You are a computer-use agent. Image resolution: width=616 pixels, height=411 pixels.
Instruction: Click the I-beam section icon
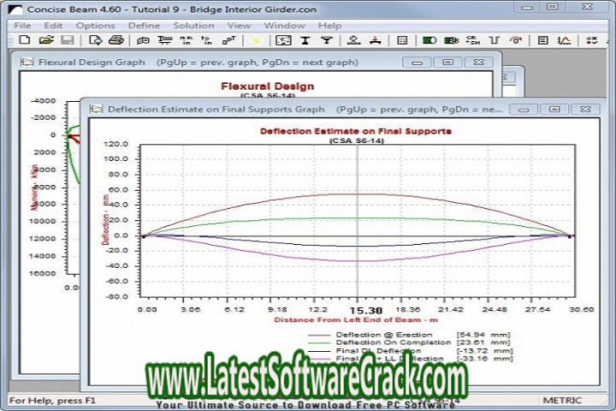(305, 40)
